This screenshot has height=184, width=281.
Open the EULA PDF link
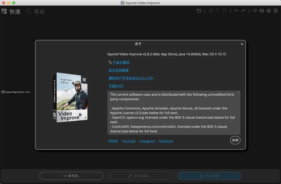point(131,78)
